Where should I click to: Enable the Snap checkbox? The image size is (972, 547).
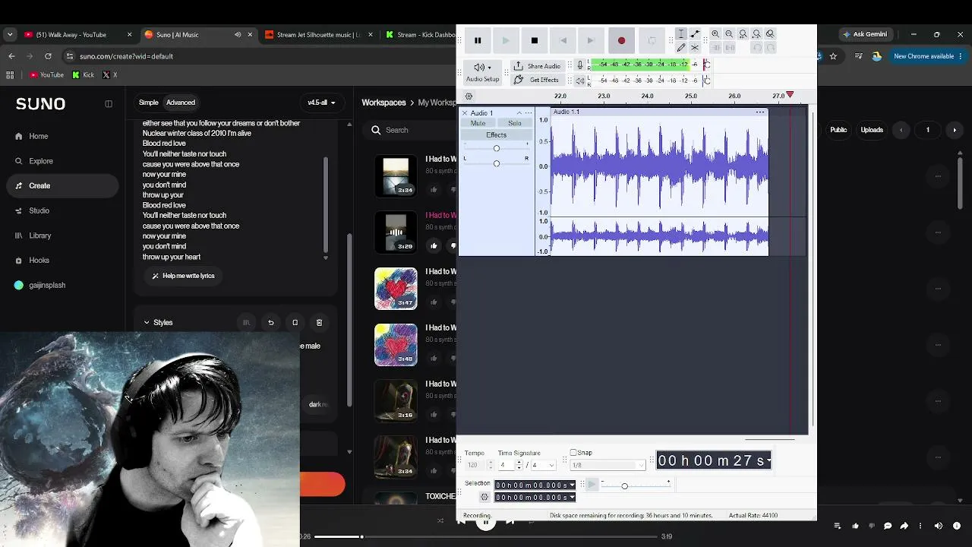pyautogui.click(x=573, y=453)
